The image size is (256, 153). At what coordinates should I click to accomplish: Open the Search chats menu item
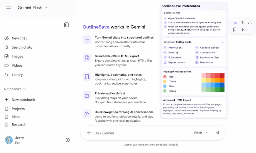tap(18, 47)
